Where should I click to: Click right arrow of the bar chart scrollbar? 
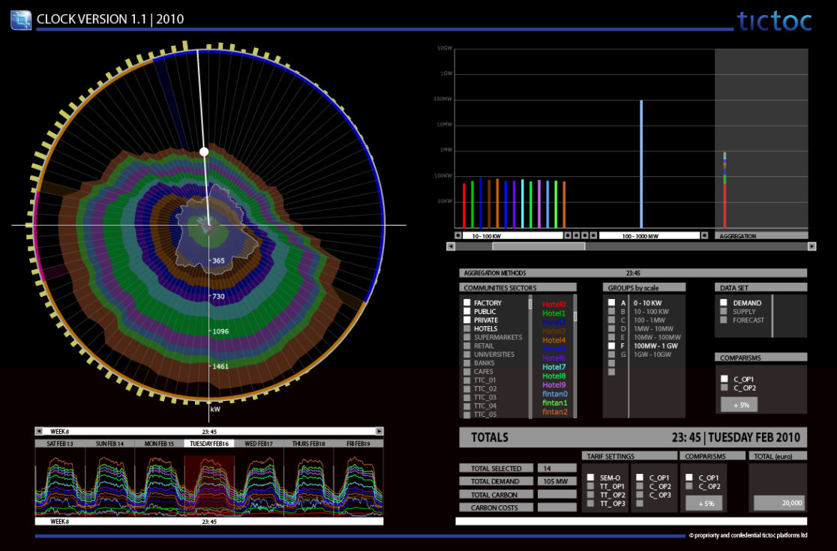click(x=811, y=246)
